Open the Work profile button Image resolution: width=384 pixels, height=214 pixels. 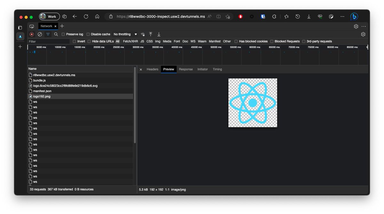[x=49, y=16]
